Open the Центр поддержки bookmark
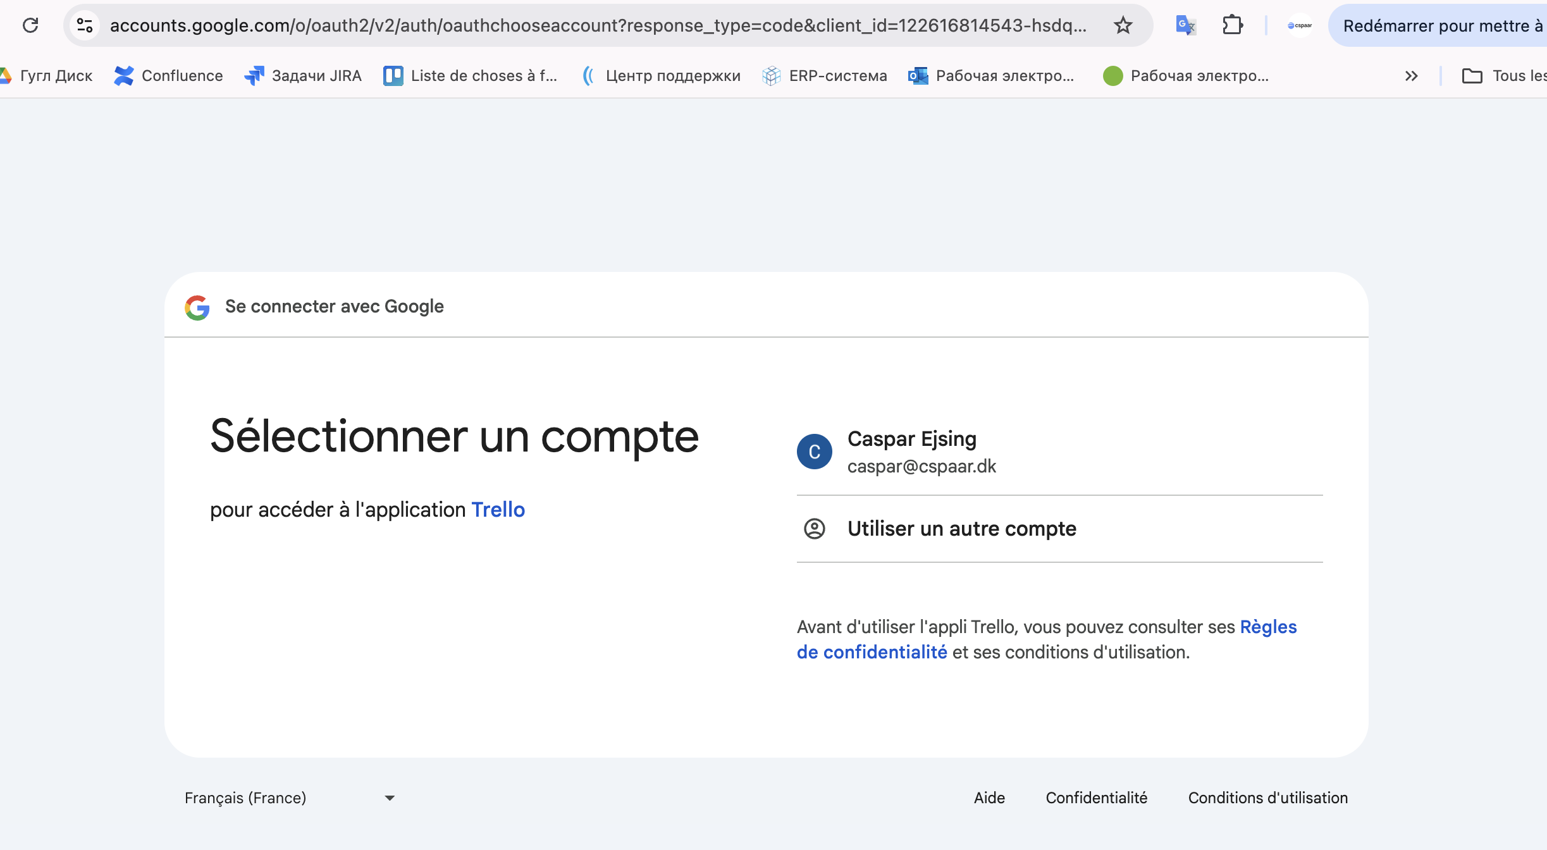 point(661,76)
